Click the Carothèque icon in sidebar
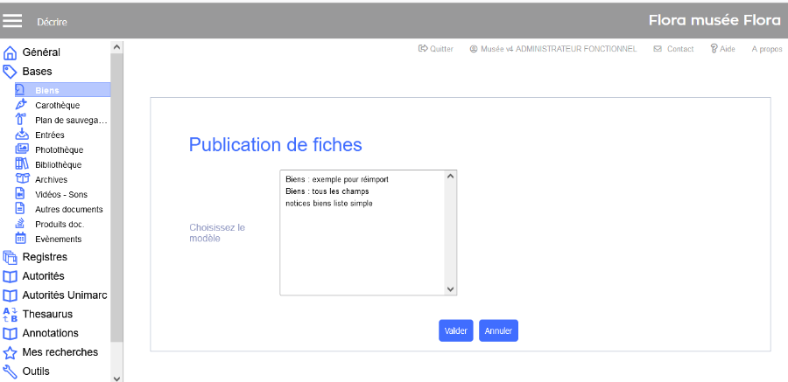 [x=22, y=105]
